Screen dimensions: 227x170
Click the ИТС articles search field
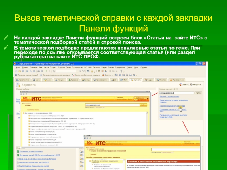tap(176, 93)
